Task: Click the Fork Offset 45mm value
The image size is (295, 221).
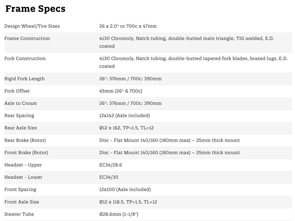Action: coord(120,91)
